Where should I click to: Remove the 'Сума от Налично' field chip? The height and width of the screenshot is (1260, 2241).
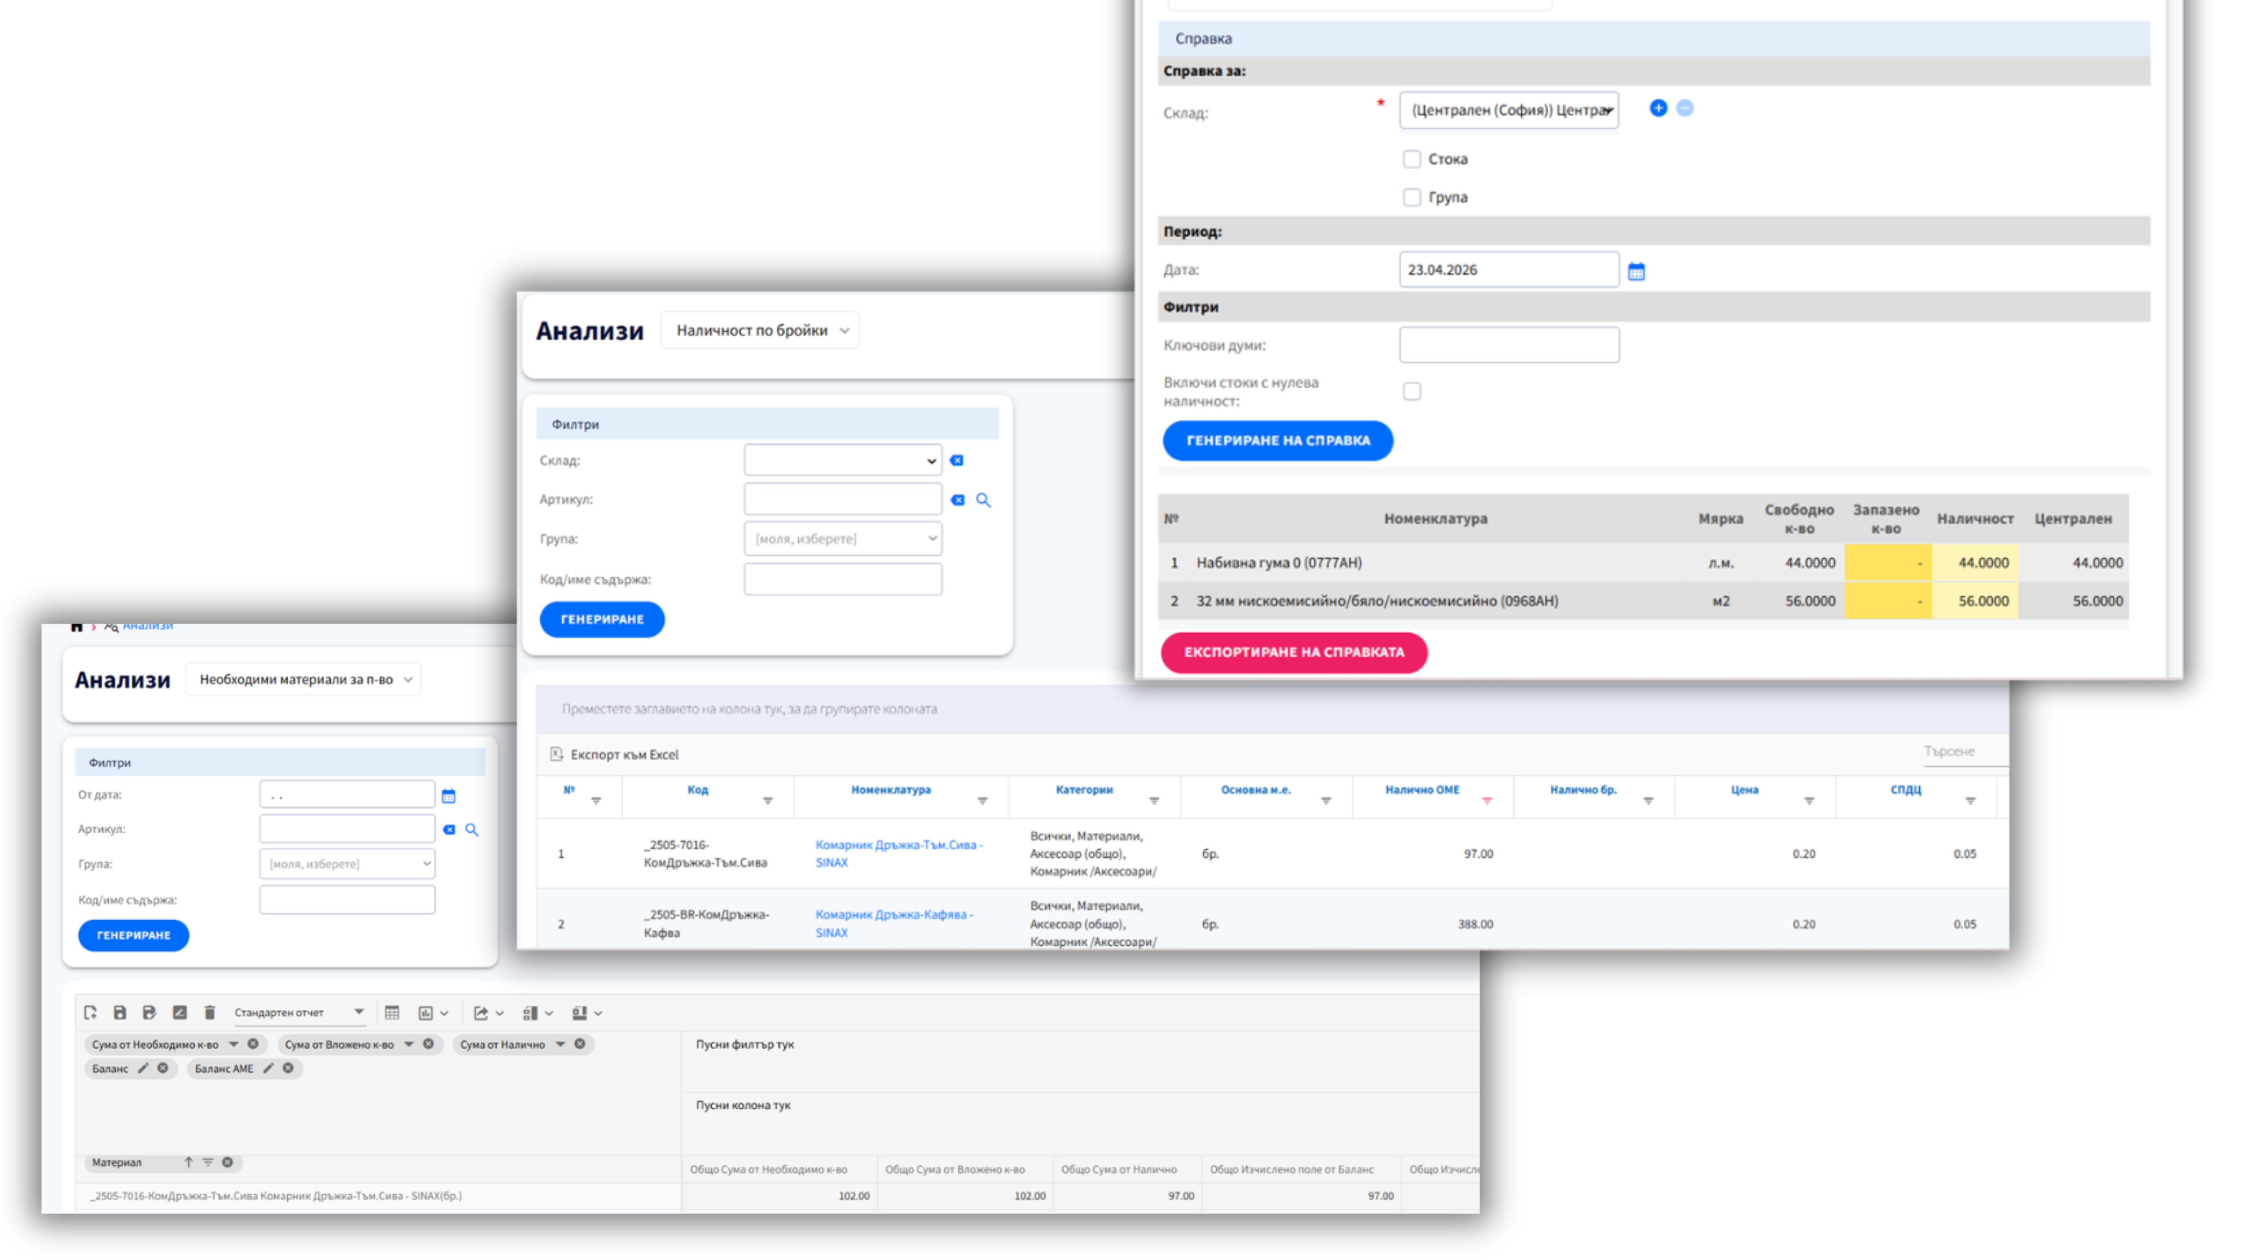579,1043
